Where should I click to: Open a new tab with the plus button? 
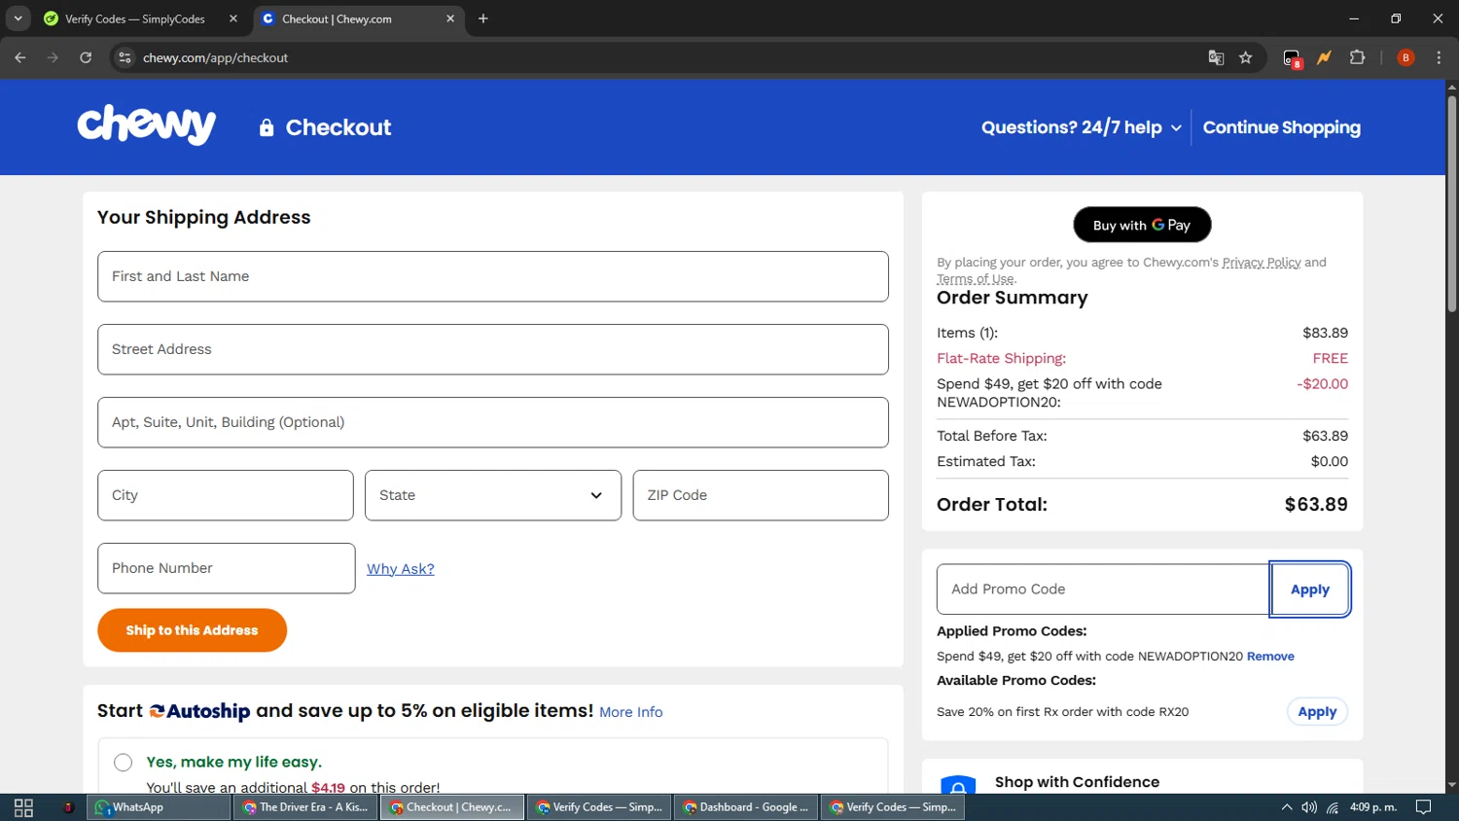click(x=483, y=18)
